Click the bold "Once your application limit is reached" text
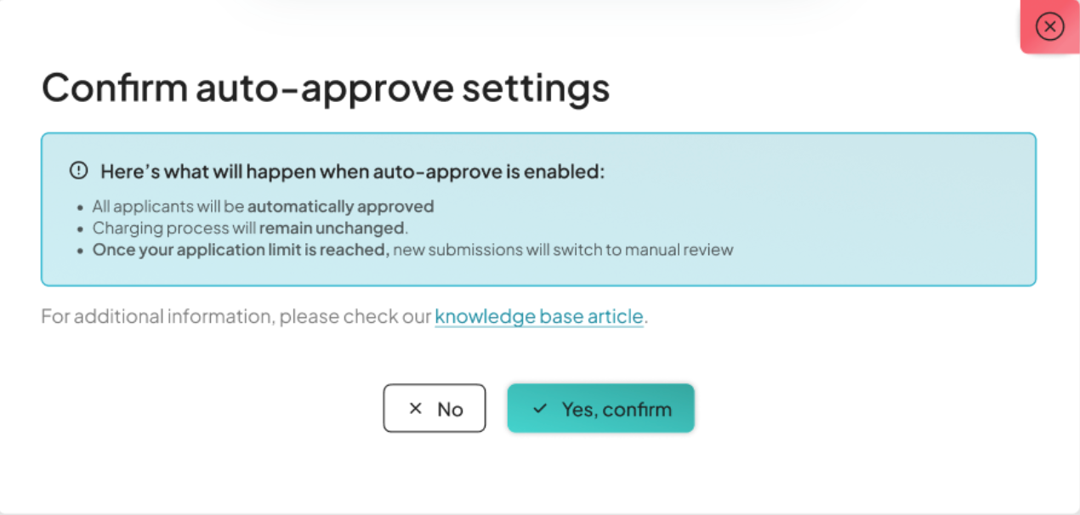1080x515 pixels. coord(241,250)
